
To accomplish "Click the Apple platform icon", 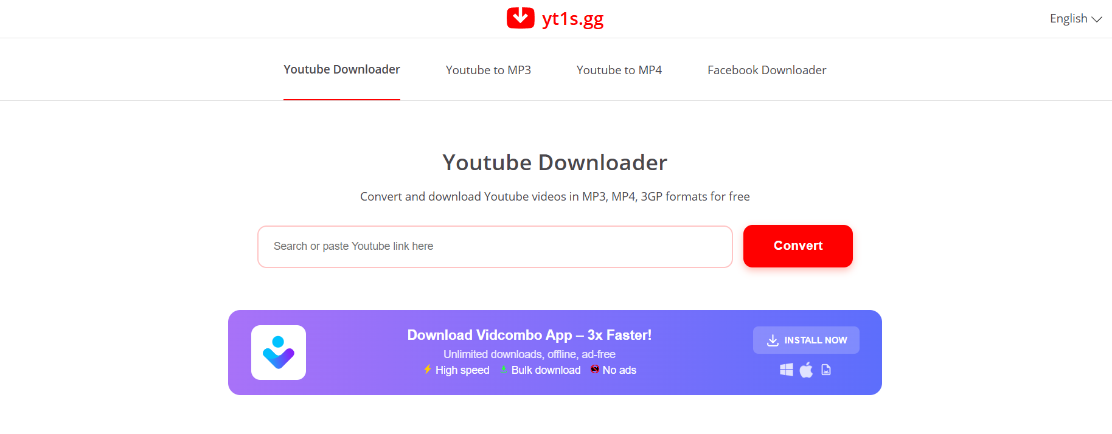I will click(x=806, y=370).
